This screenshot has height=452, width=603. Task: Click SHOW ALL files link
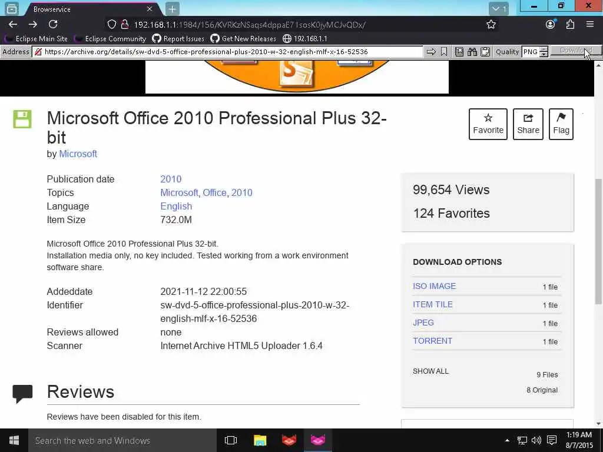[430, 371]
